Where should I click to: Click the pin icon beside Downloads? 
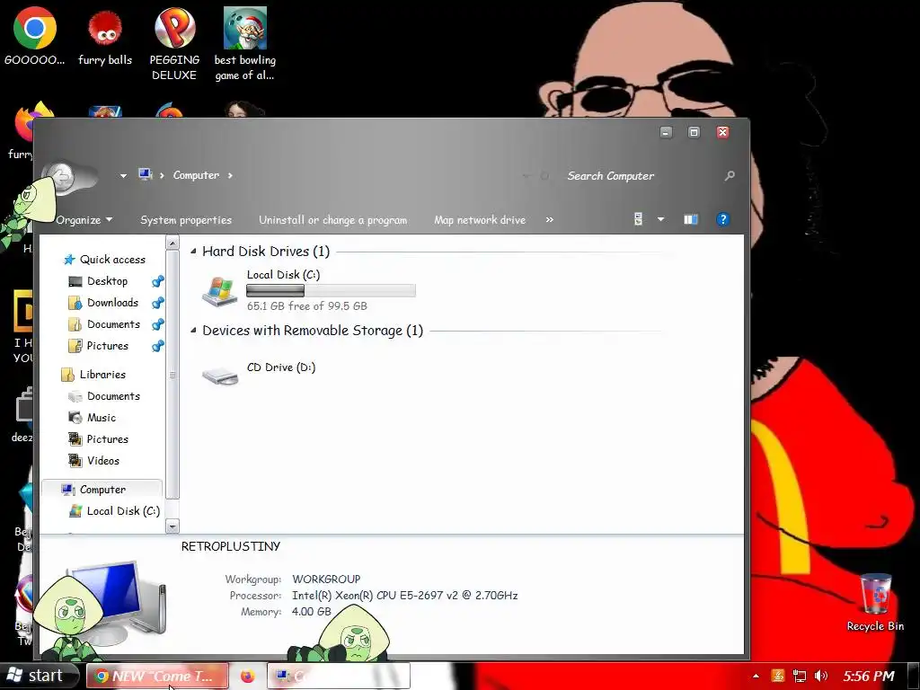pos(157,304)
